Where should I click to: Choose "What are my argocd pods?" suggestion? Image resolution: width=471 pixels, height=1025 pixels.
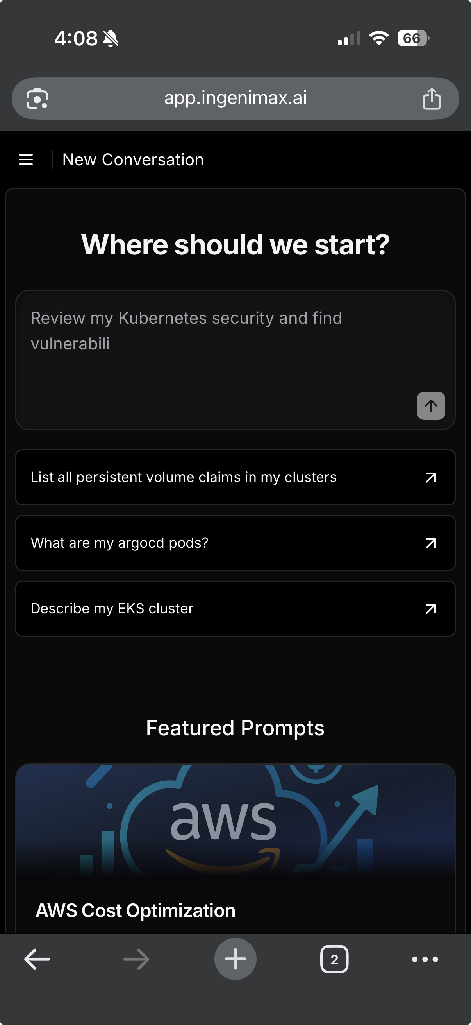click(x=120, y=543)
